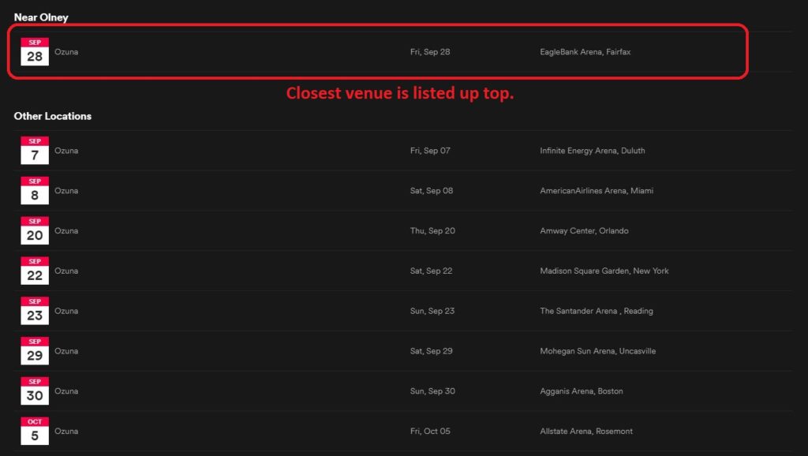Click the Sep 22 calendar date icon
This screenshot has height=456, width=808.
point(35,271)
